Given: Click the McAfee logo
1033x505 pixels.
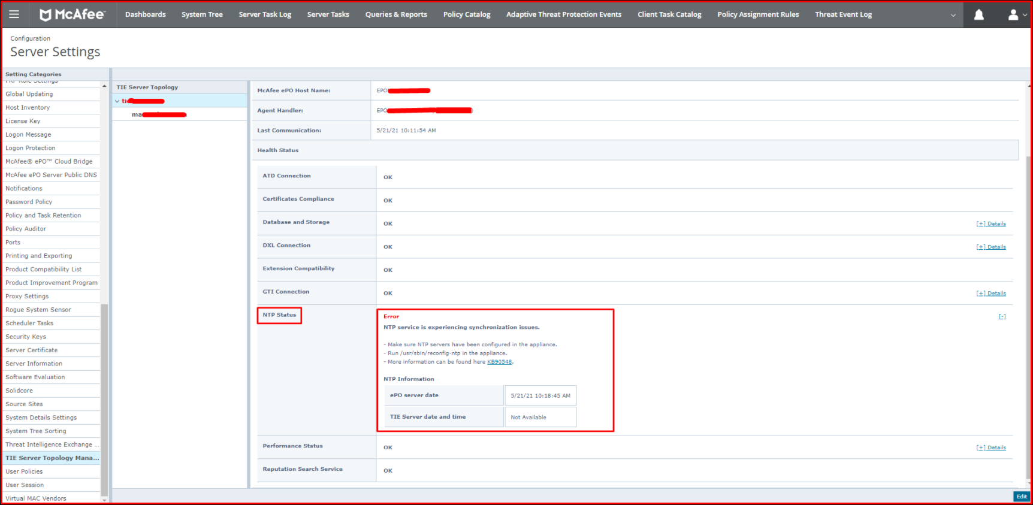Looking at the screenshot, I should (x=73, y=14).
